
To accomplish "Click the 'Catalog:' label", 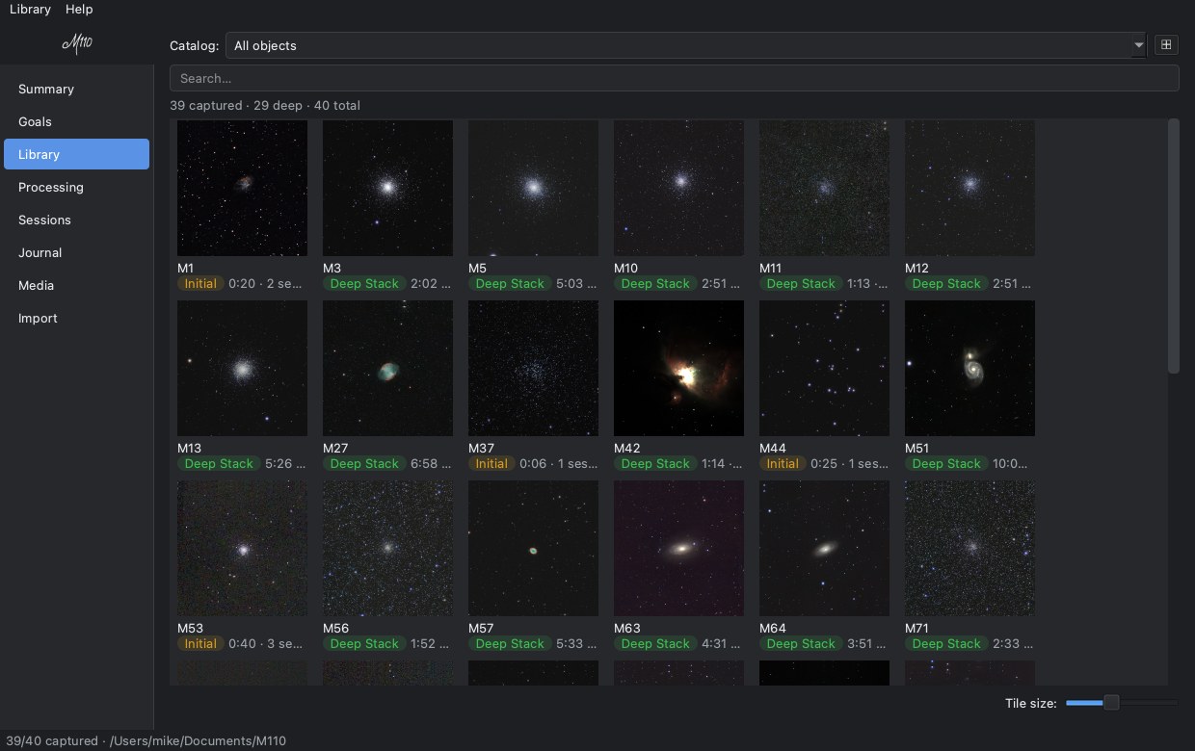I will [x=194, y=45].
